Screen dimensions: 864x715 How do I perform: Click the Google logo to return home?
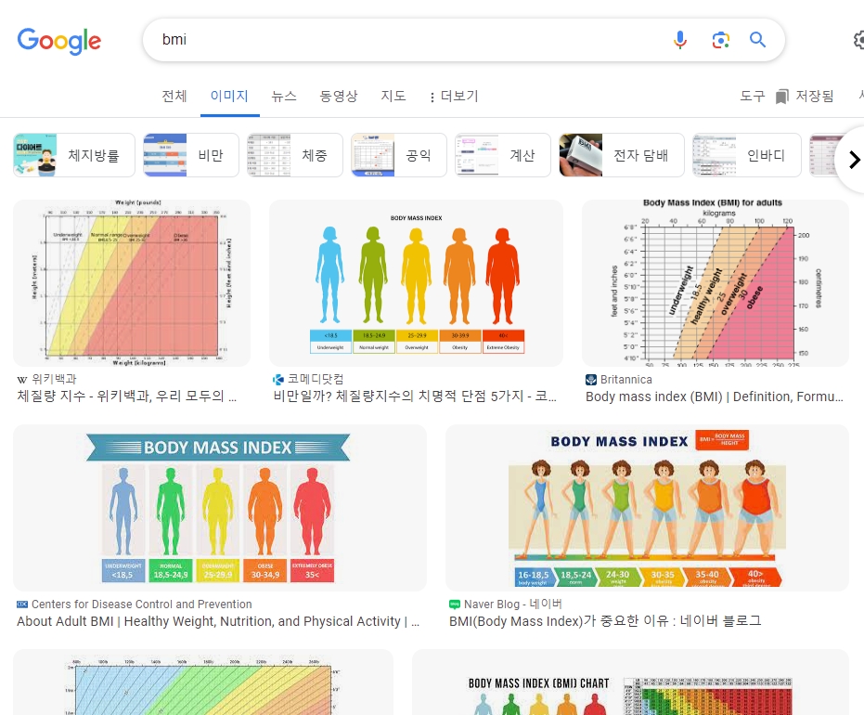click(58, 41)
